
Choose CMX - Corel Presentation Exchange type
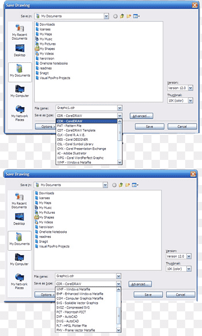pos(86,149)
